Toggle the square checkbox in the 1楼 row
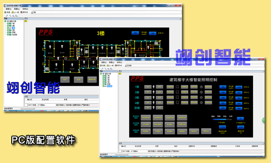The height and width of the screenshot is (163, 271). (x=177, y=86)
